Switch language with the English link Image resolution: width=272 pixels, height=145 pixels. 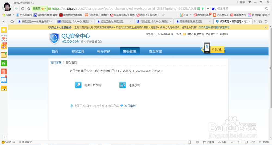(224, 34)
